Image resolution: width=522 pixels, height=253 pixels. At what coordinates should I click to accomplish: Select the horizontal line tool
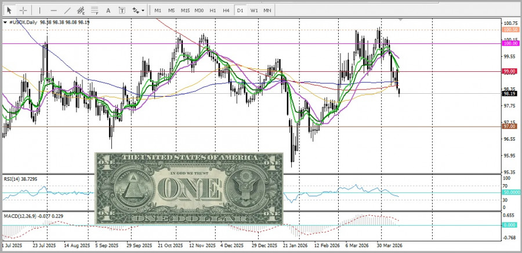pos(53,10)
